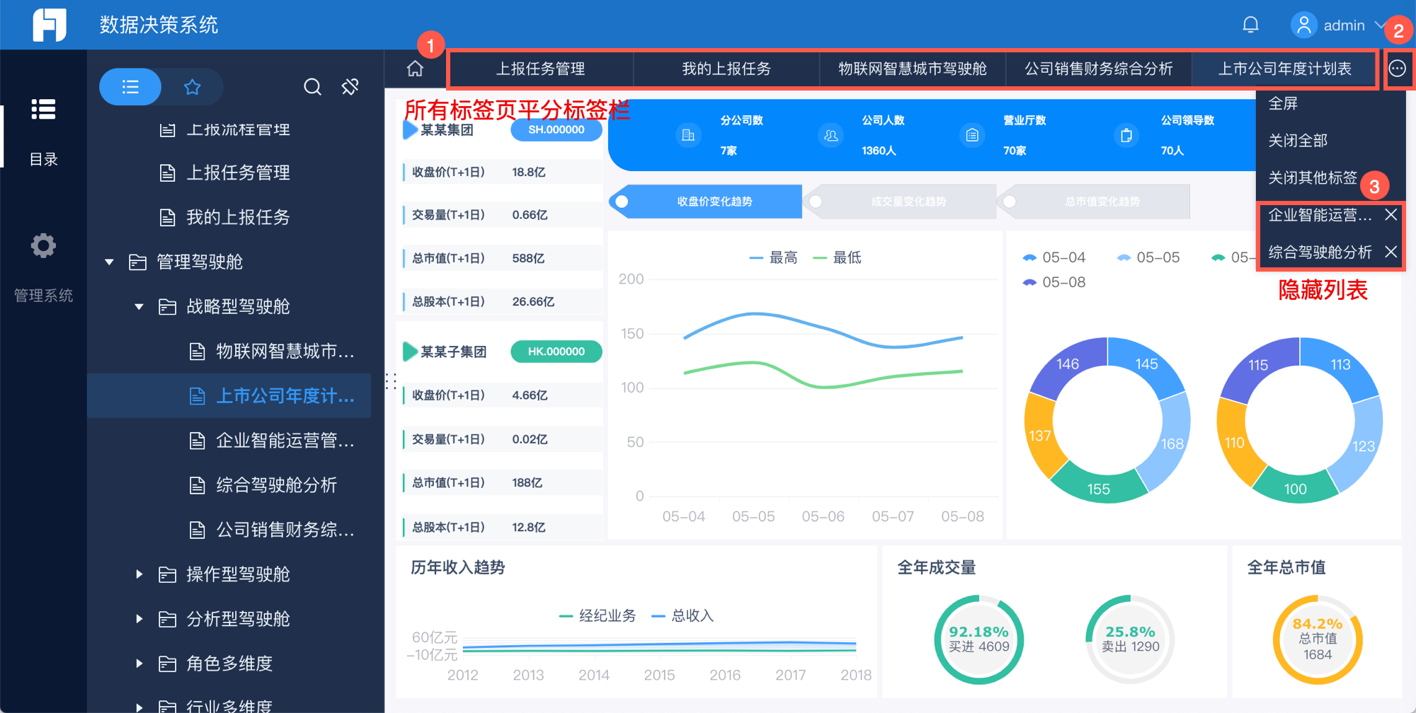Click the admin user avatar icon
This screenshot has width=1416, height=713.
(1303, 25)
